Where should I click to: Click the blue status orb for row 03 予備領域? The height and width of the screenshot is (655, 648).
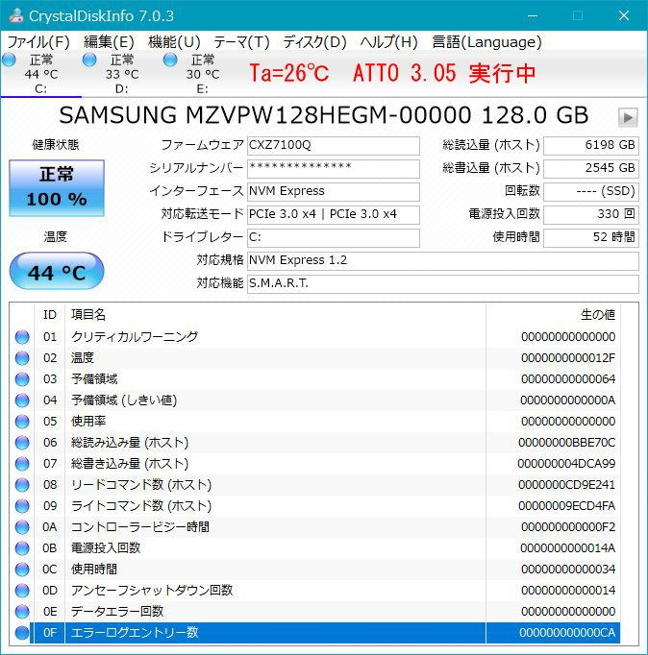coord(22,378)
